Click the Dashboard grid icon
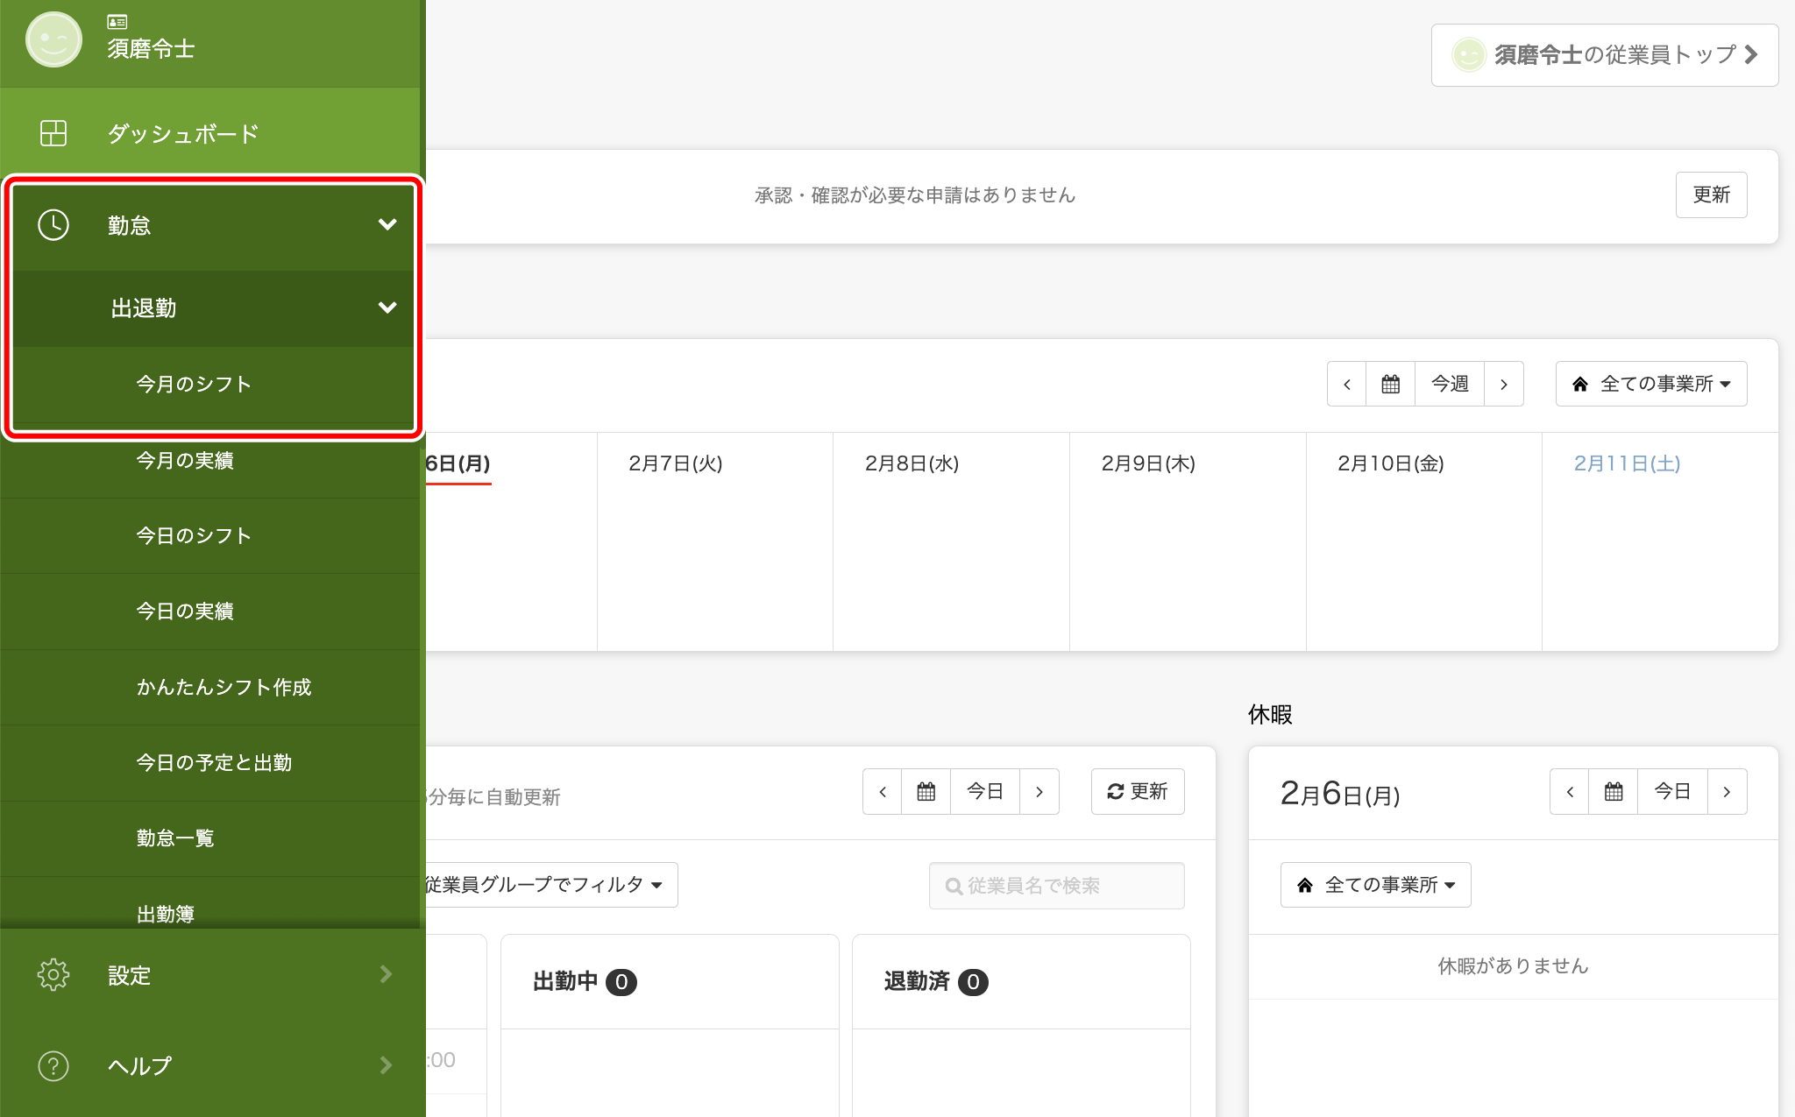 coord(53,133)
